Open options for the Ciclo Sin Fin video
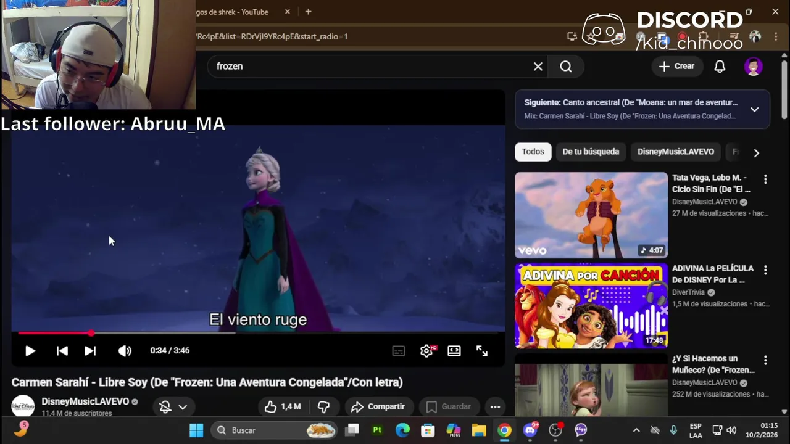Screen dimensions: 790x444 pos(765,179)
